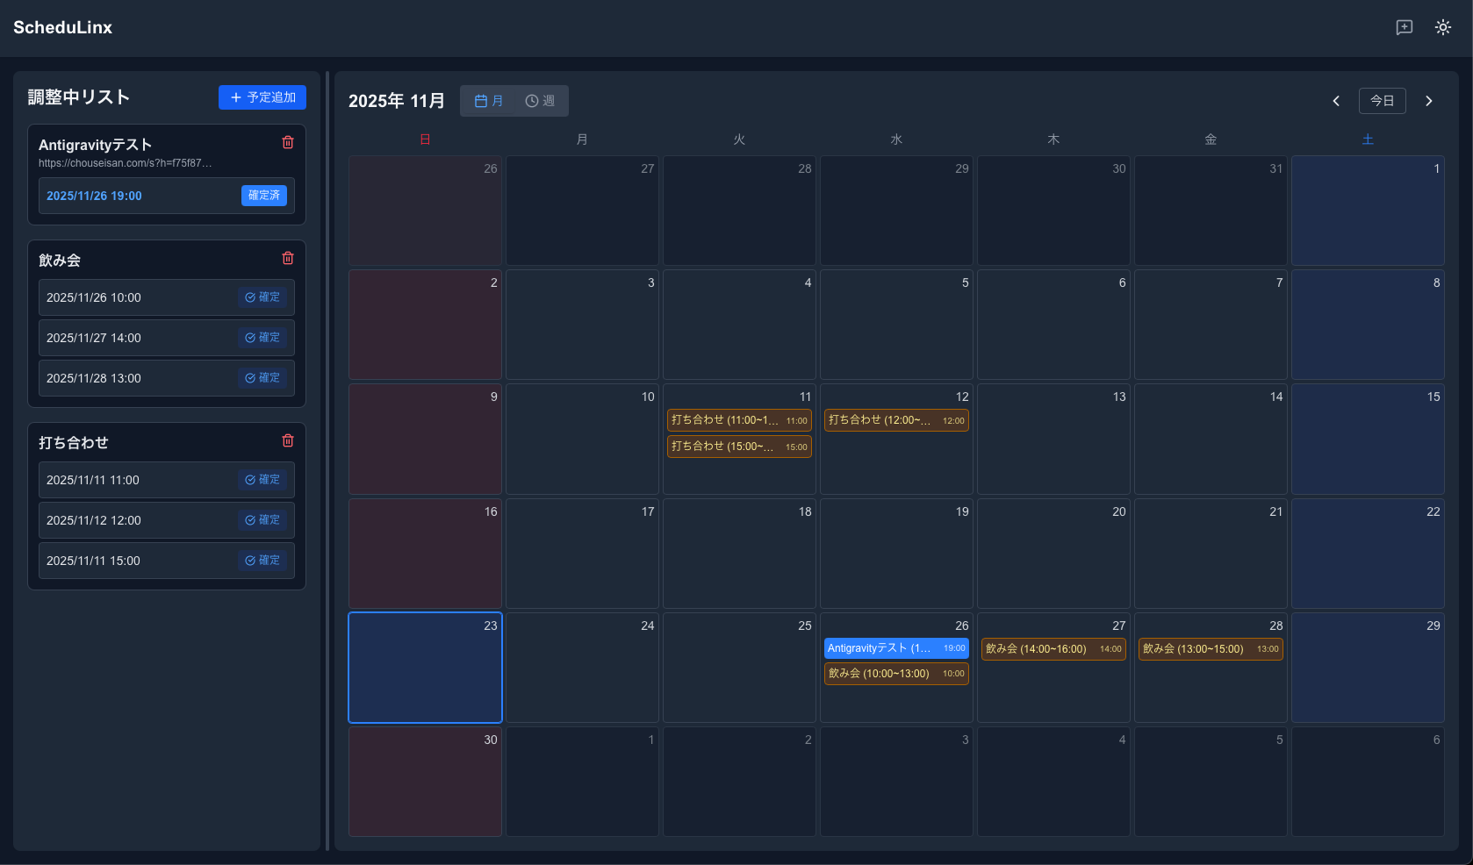Click the panel divider between list and calendar

coord(327,461)
